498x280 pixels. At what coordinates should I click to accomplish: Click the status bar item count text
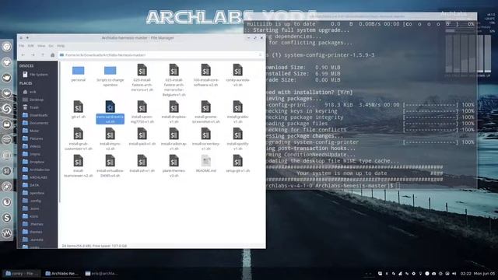95,246
